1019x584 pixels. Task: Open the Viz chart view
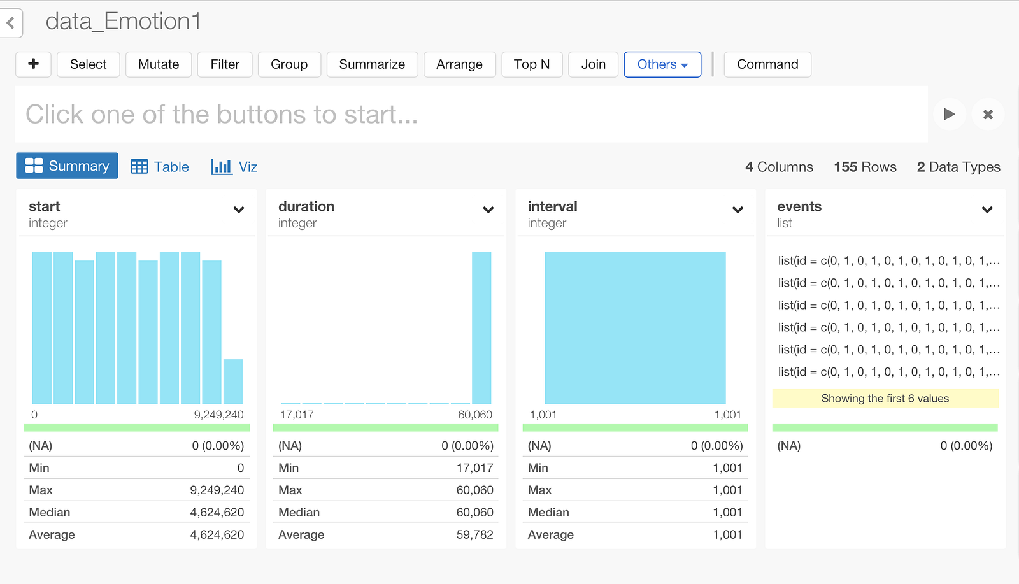tap(234, 167)
